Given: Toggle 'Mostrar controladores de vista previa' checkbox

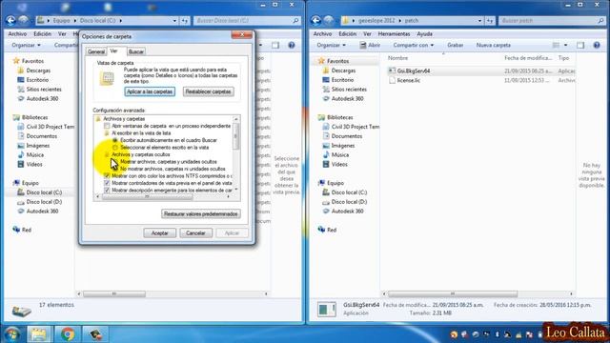Looking at the screenshot, I should coord(107,183).
